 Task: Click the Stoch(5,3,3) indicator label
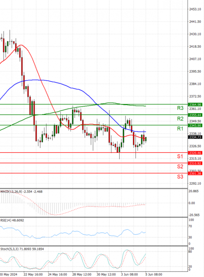tap(22, 249)
